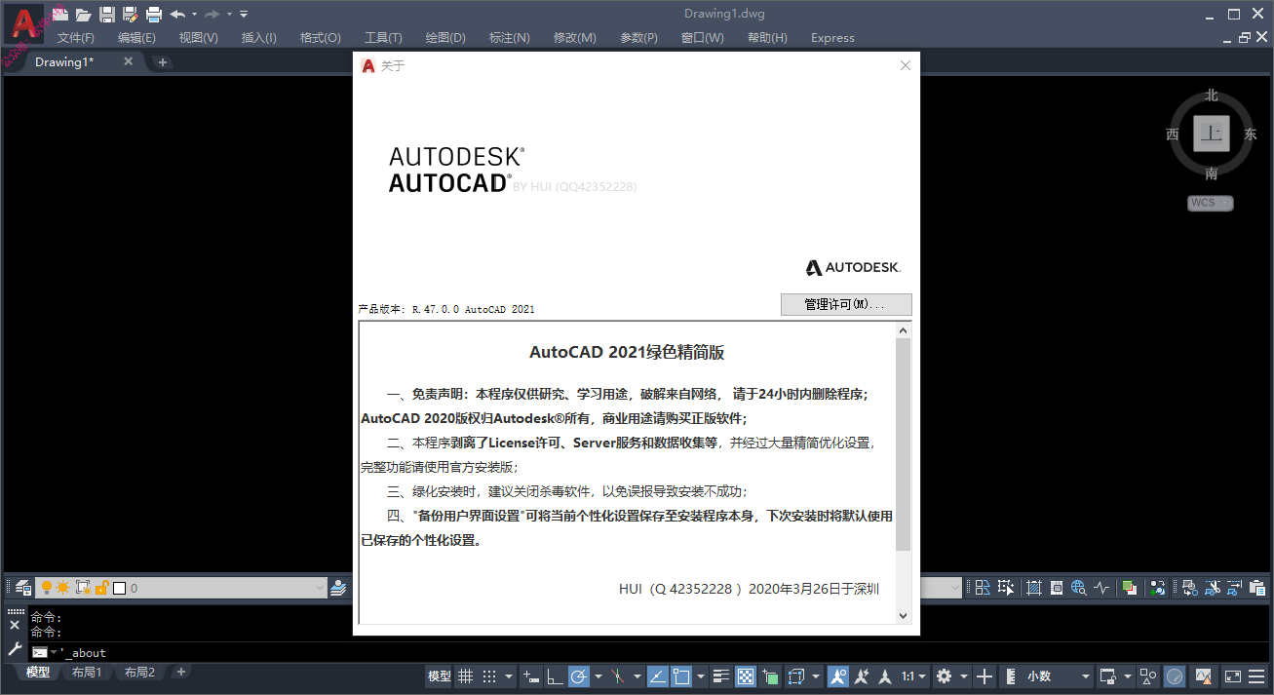Toggle layer 0 lock padlock icon

[x=101, y=588]
